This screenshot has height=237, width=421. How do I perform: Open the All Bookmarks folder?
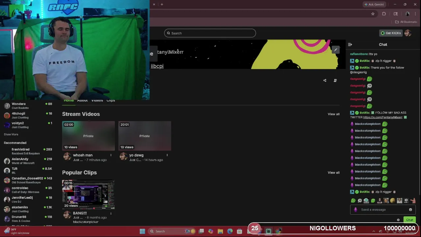click(406, 22)
